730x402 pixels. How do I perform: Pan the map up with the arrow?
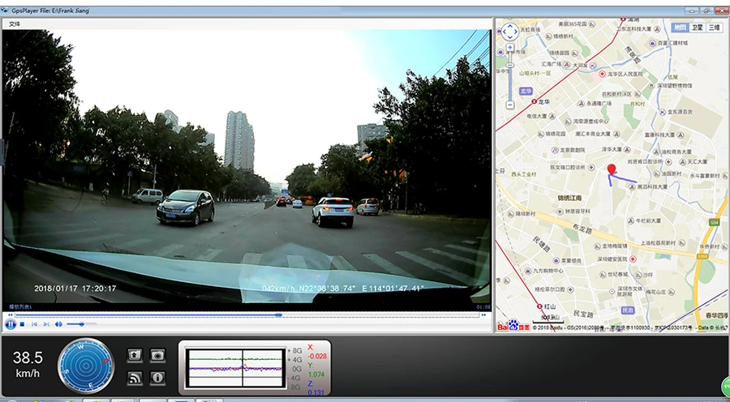[510, 26]
